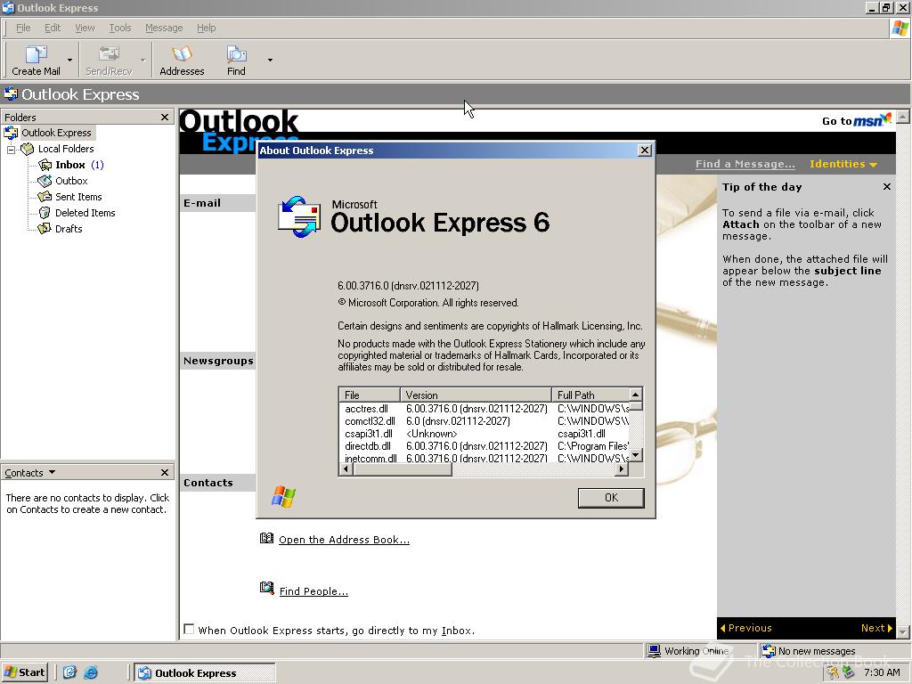The height and width of the screenshot is (684, 912).
Task: Click file list scroll right arrow
Action: (x=623, y=468)
